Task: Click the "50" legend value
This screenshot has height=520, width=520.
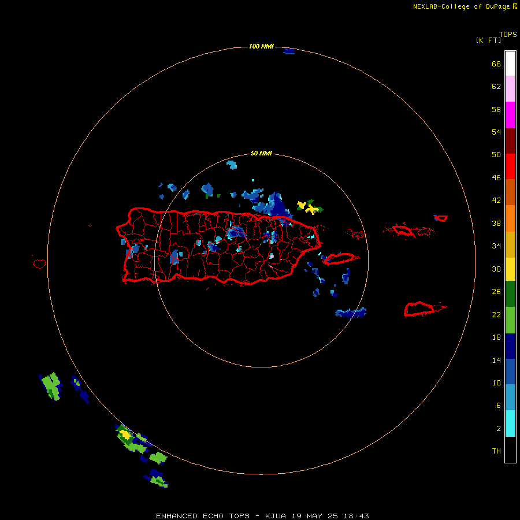Action: pyautogui.click(x=496, y=155)
